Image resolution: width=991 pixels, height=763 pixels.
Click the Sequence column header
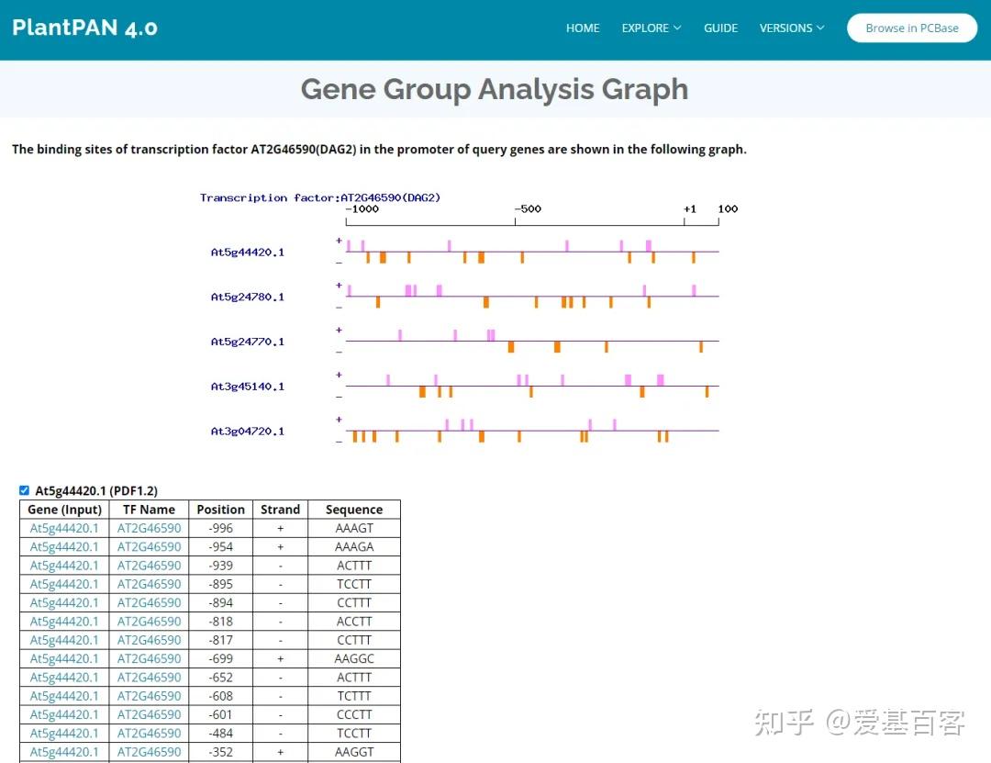[354, 509]
